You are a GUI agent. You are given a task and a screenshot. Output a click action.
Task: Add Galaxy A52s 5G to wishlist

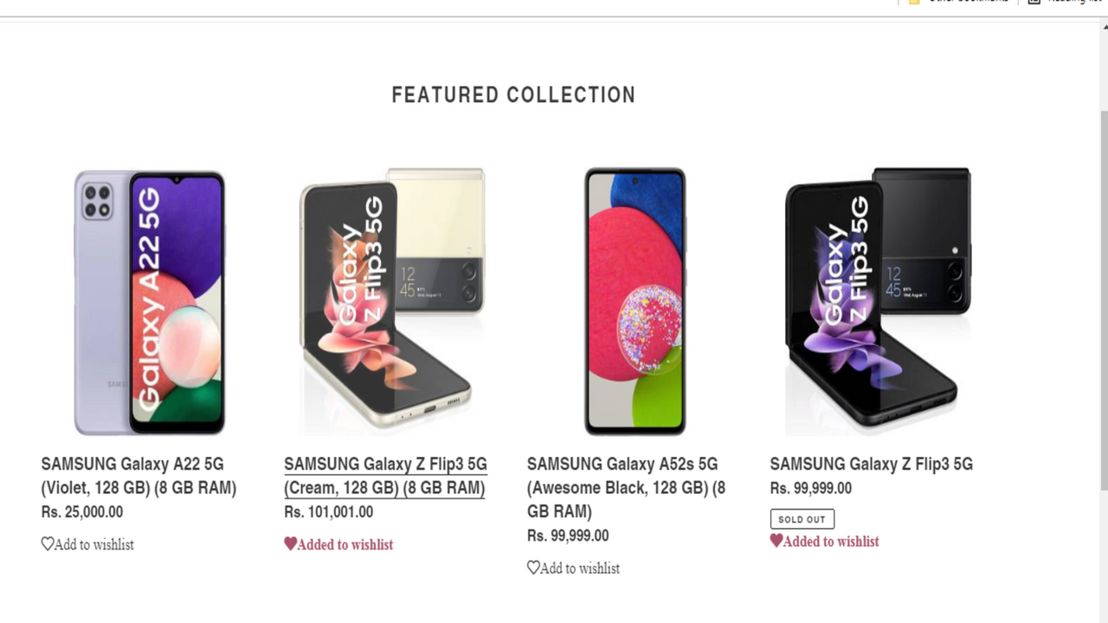[573, 568]
